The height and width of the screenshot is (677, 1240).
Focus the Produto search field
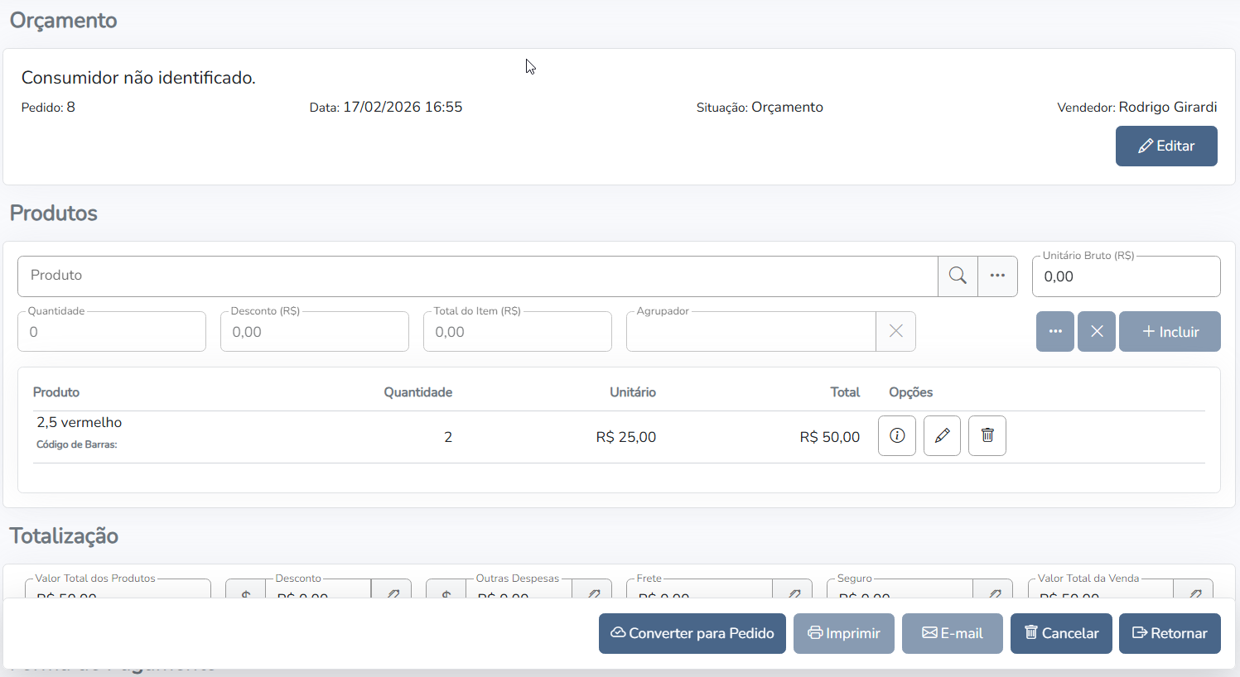[476, 276]
